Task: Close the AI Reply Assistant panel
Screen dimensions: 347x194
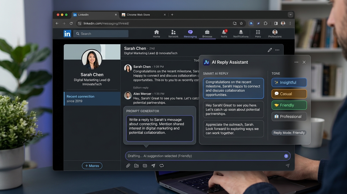Action: tap(304, 62)
